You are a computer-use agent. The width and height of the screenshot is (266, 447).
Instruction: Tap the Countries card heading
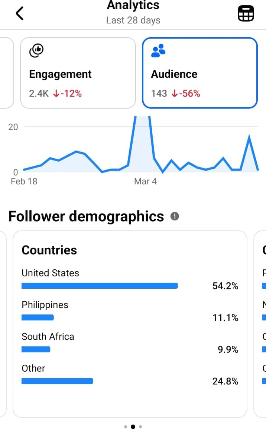click(x=49, y=250)
